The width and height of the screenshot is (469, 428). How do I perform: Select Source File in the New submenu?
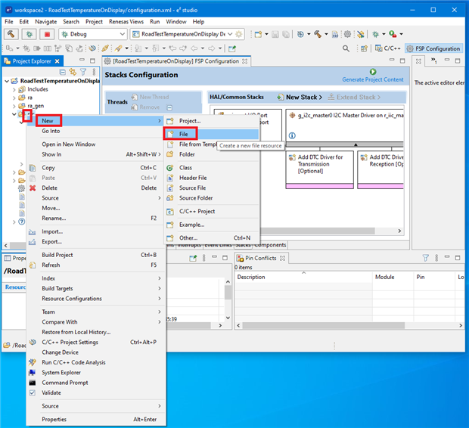point(192,188)
